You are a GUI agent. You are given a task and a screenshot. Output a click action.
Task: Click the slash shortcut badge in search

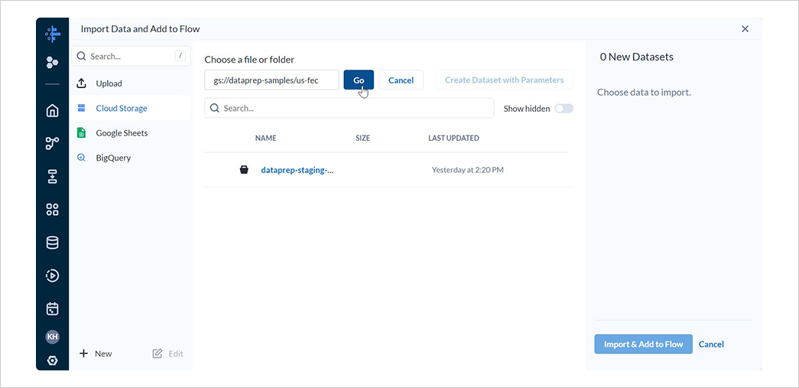tap(180, 56)
